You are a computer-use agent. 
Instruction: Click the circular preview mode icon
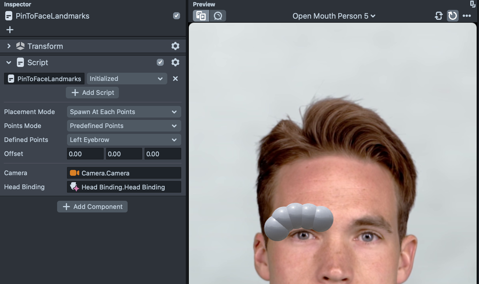(218, 16)
